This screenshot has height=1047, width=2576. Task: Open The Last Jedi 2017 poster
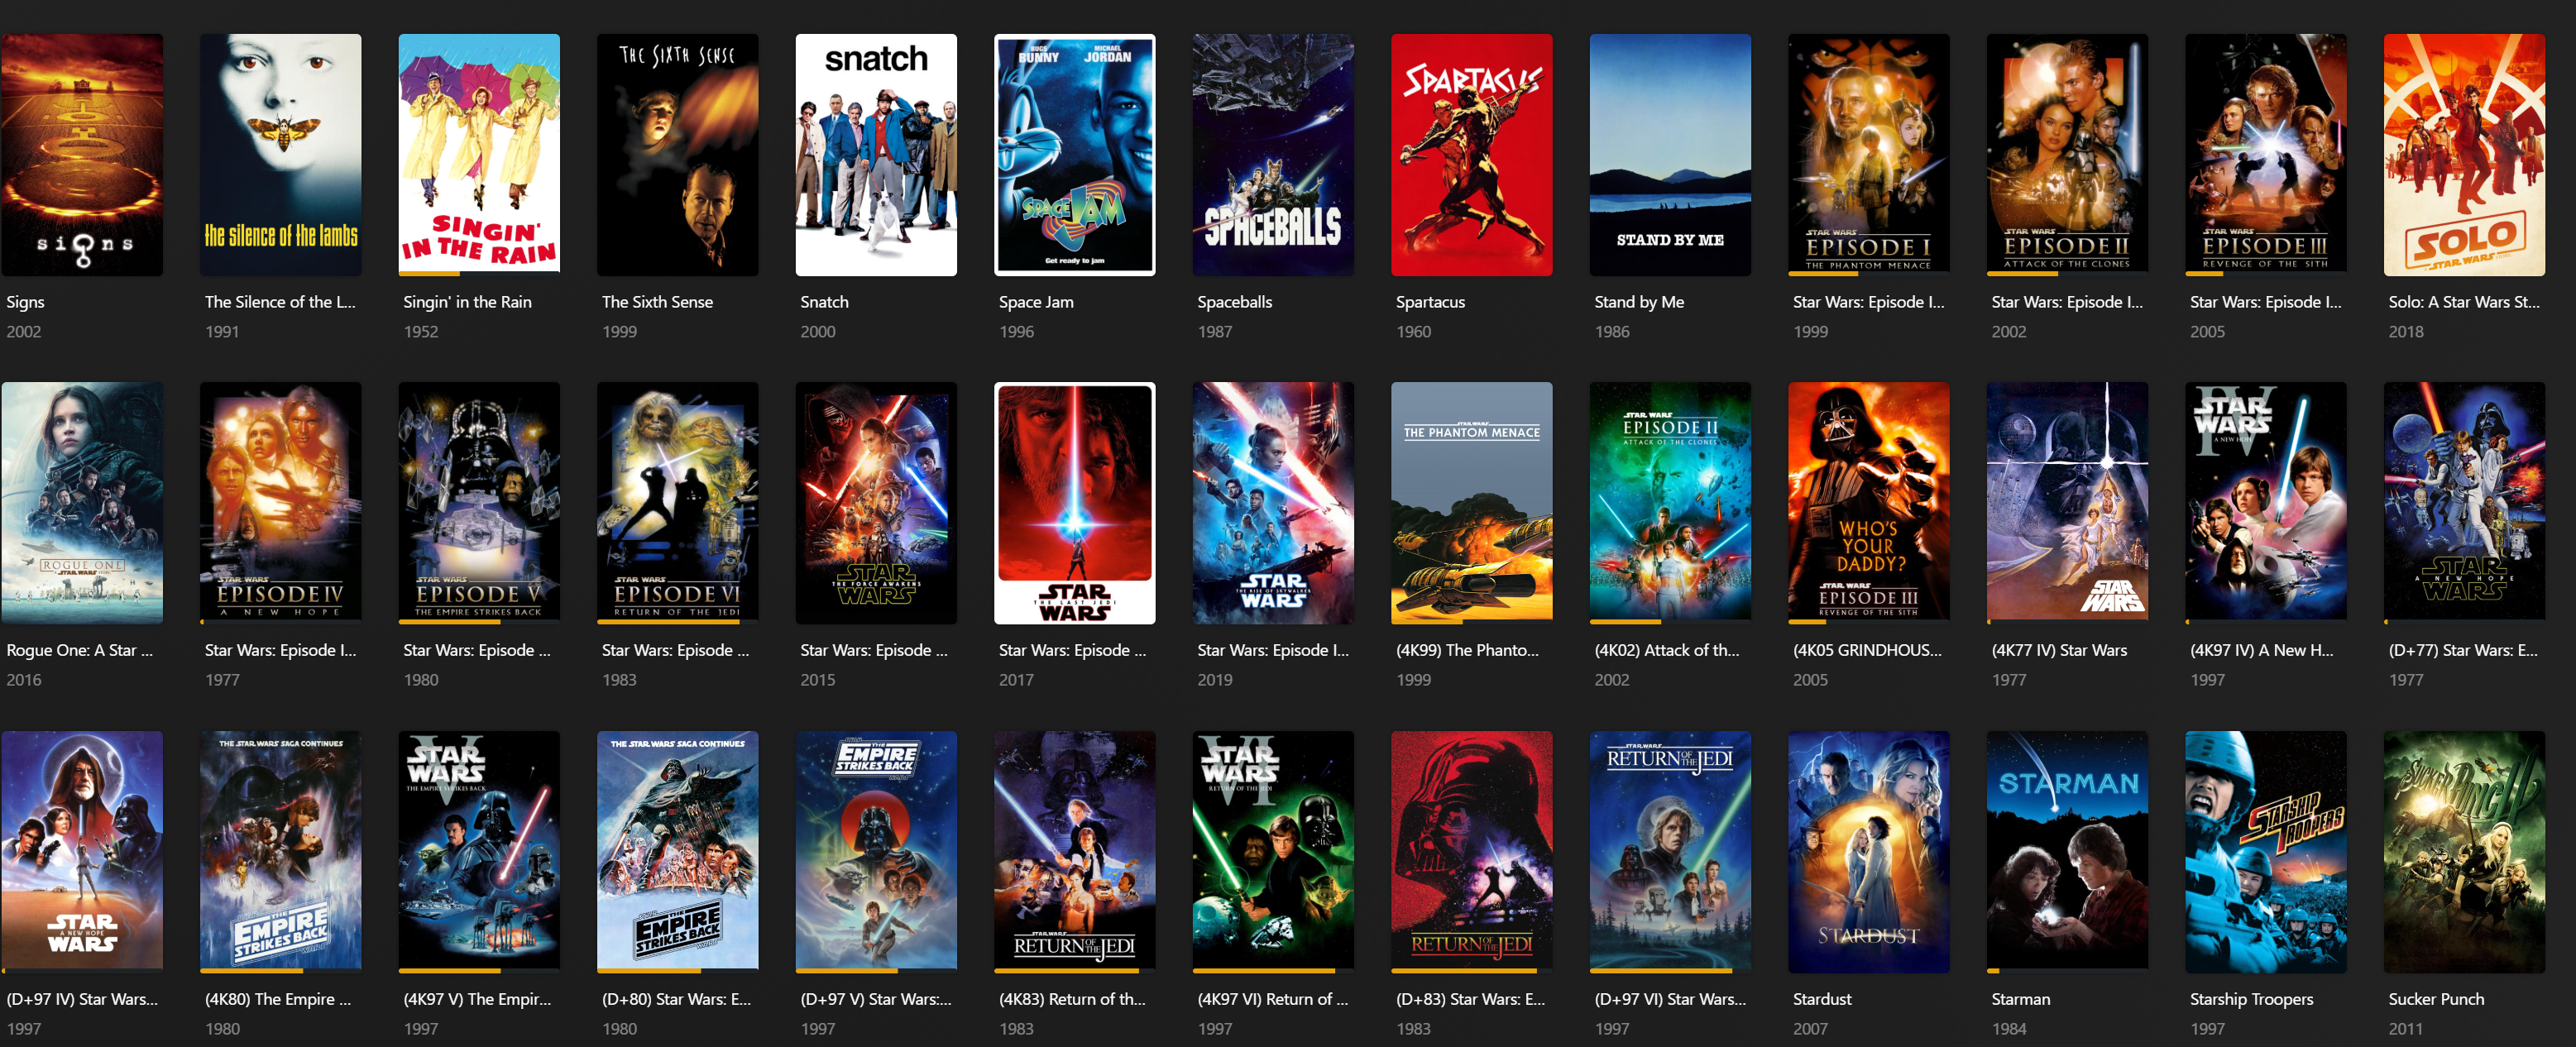click(1075, 503)
